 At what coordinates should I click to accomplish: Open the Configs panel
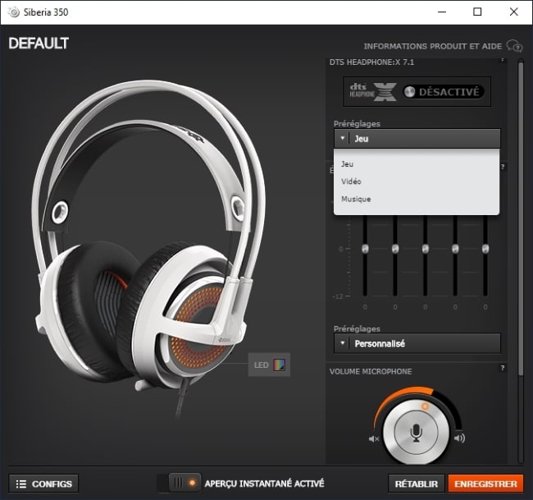point(43,484)
